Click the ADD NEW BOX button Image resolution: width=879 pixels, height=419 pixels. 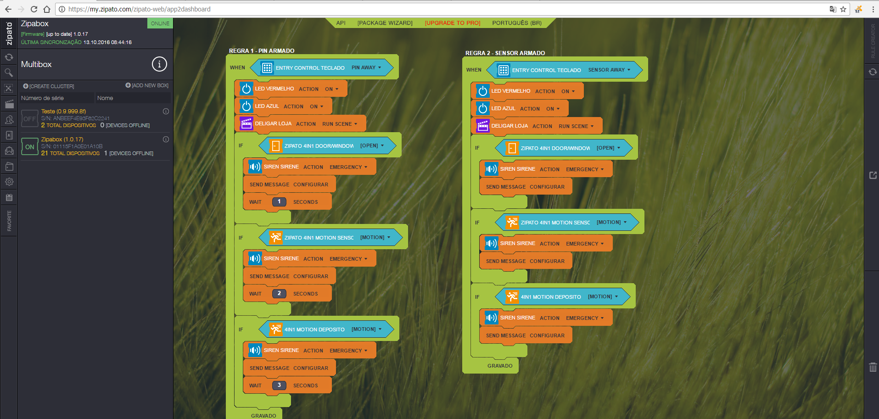[x=147, y=85]
